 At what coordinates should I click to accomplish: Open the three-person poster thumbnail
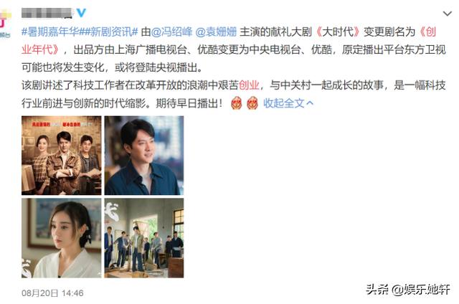coord(62,156)
